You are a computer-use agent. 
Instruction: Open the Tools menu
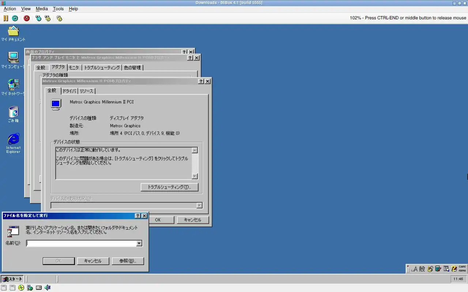point(58,9)
